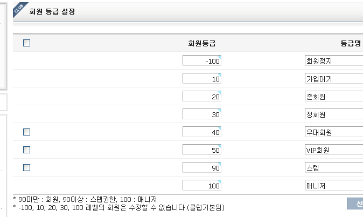Click the 우대회원 grade name field
Screen dimensions: 363x217
click(334, 132)
